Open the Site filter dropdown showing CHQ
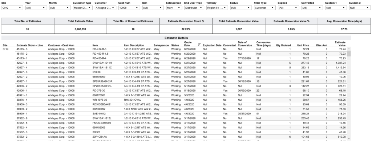The image size is (372, 142). tap(12, 8)
